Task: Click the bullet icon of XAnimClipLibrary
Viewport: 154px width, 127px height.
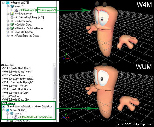Action: pos(16,17)
